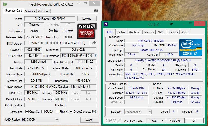Toggle the OpenCL checkbox

pos(27,112)
